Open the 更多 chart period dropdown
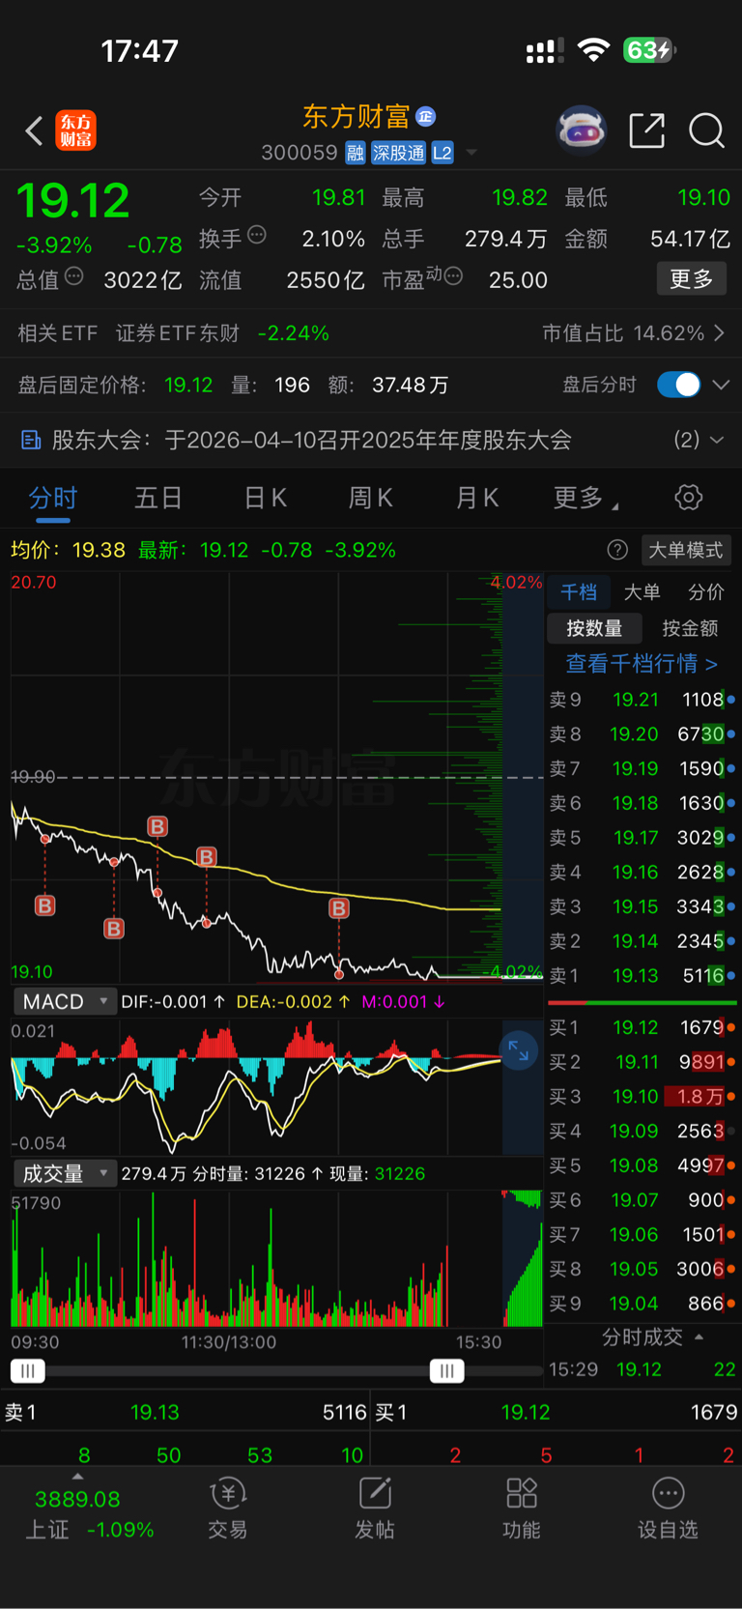 coord(585,498)
